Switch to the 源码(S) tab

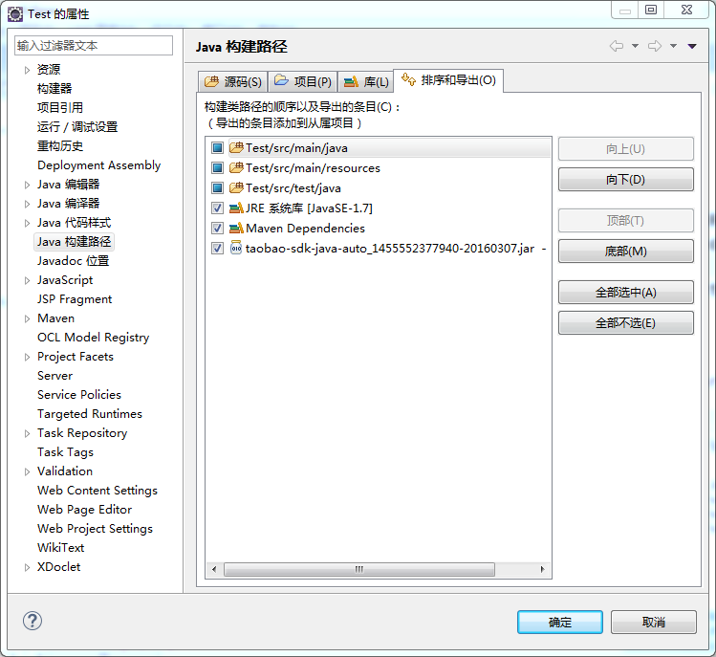click(x=233, y=82)
